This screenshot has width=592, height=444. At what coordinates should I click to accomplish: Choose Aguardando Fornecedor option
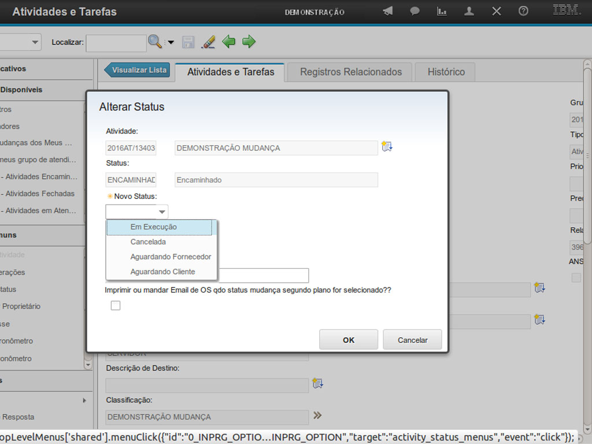171,257
